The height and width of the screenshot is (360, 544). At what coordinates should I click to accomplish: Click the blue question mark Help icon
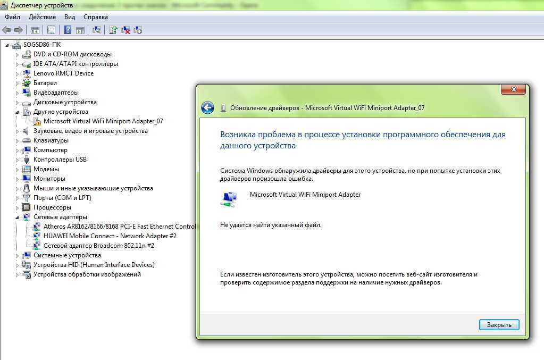[x=68, y=30]
